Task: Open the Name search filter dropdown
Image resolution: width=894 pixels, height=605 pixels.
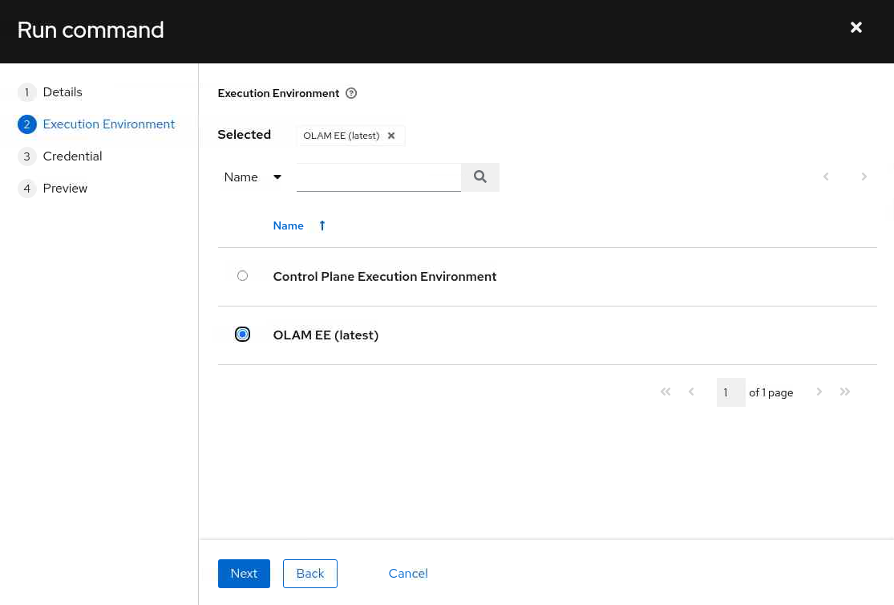Action: (253, 177)
